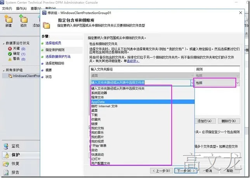
Task: Click the yellow 警告 (Warning) status icon
Action: point(10,59)
